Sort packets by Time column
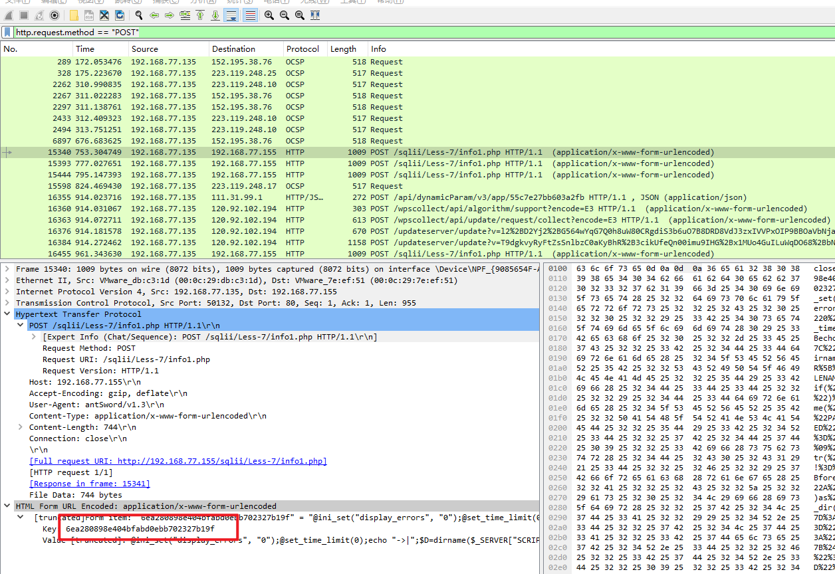Screen dimensions: 835x574 (x=100, y=48)
